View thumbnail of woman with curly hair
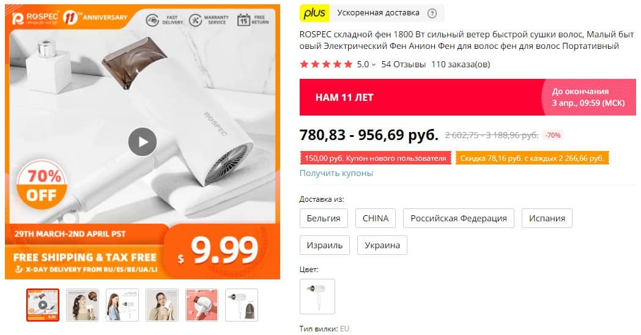This screenshot has width=641, height=335. click(x=83, y=305)
